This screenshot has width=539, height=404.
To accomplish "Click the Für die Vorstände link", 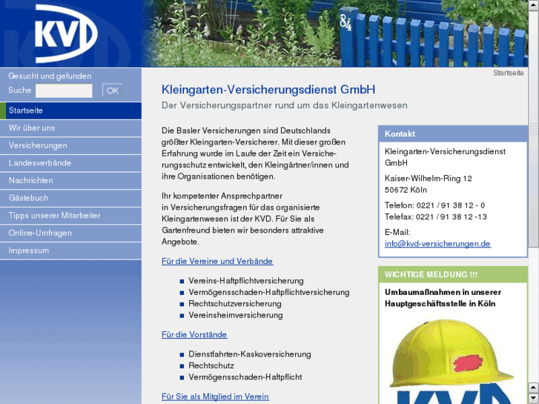I will (x=194, y=334).
